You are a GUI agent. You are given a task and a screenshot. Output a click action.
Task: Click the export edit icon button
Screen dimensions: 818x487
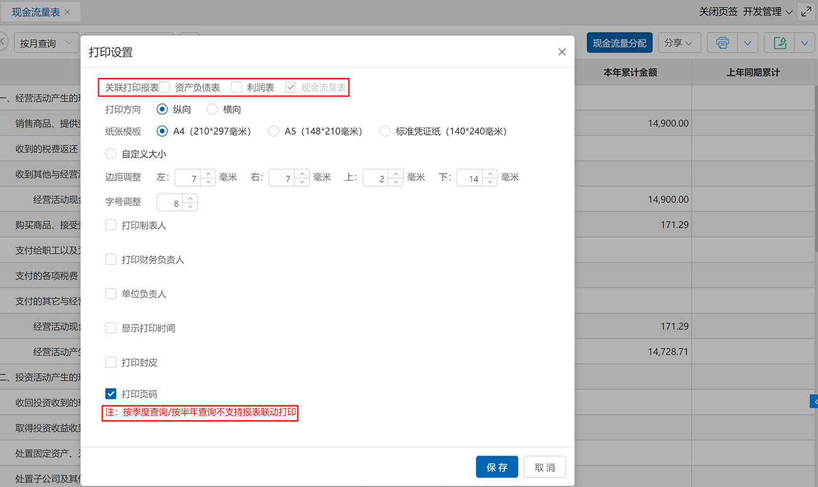coord(779,43)
